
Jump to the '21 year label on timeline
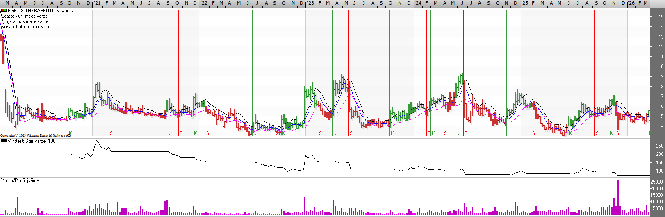97,3
